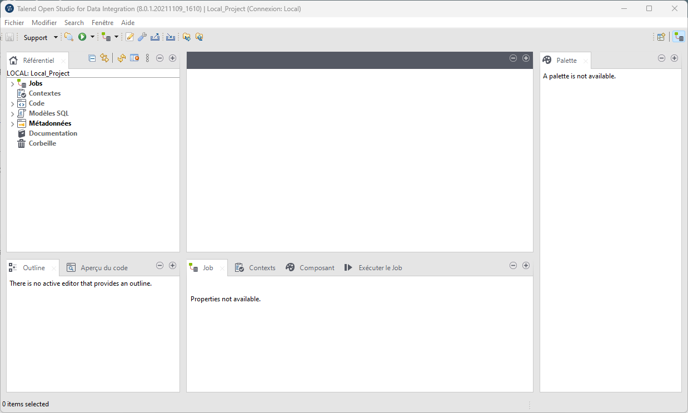
Task: Maximize the Outline panel
Action: [172, 265]
